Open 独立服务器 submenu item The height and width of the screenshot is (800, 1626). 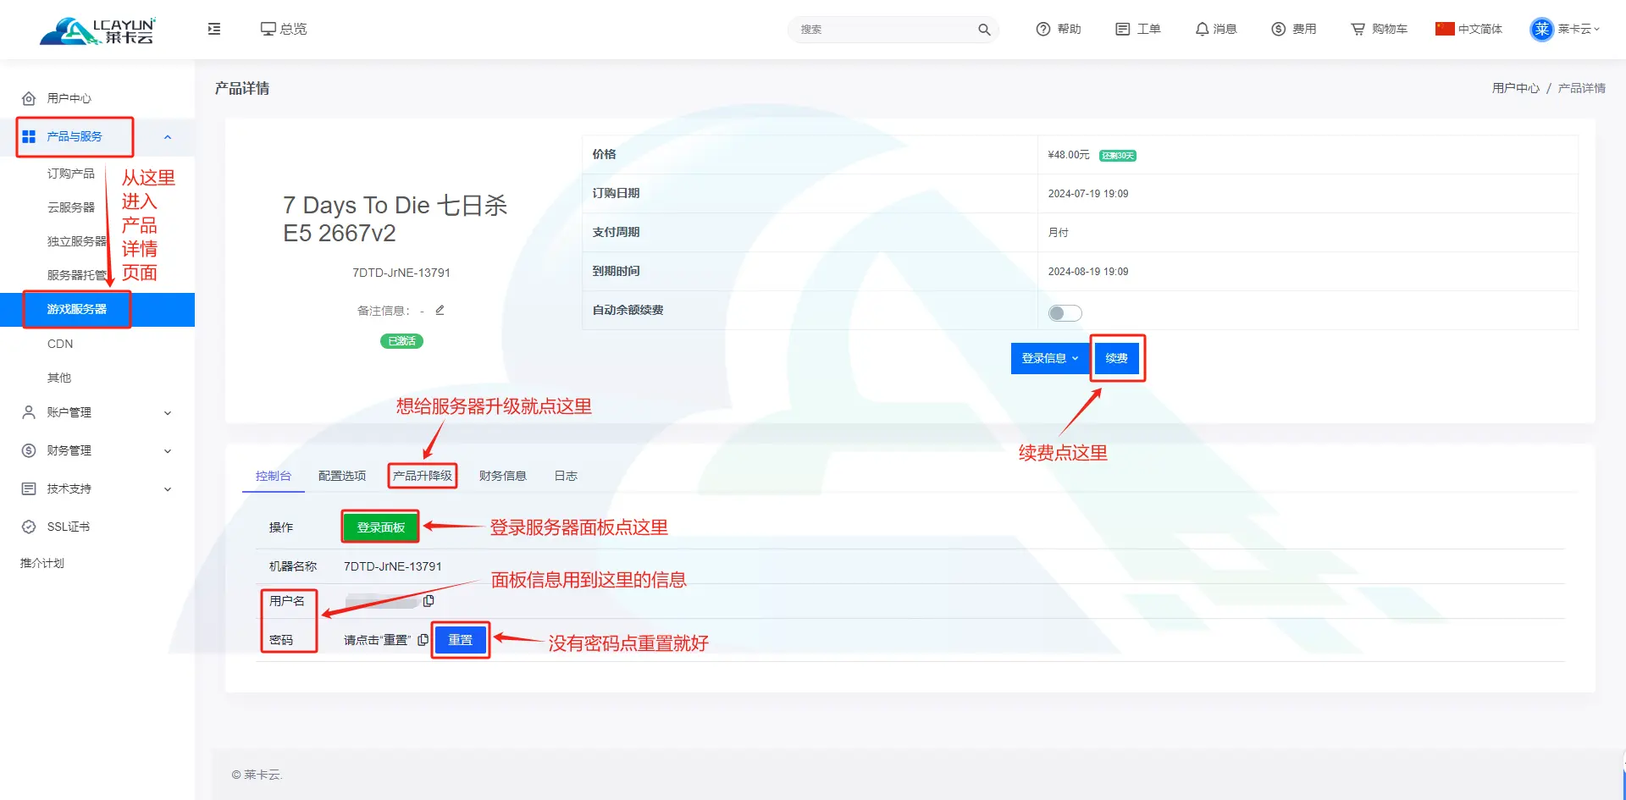(x=77, y=241)
